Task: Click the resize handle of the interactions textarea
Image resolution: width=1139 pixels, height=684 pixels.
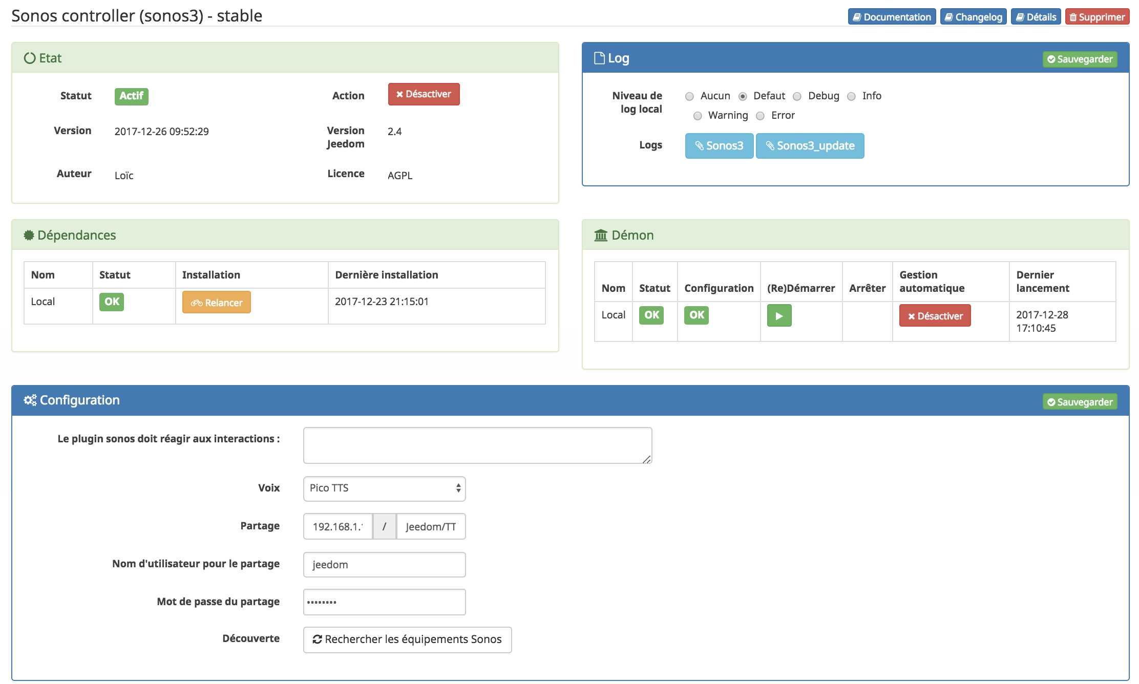Action: (647, 459)
